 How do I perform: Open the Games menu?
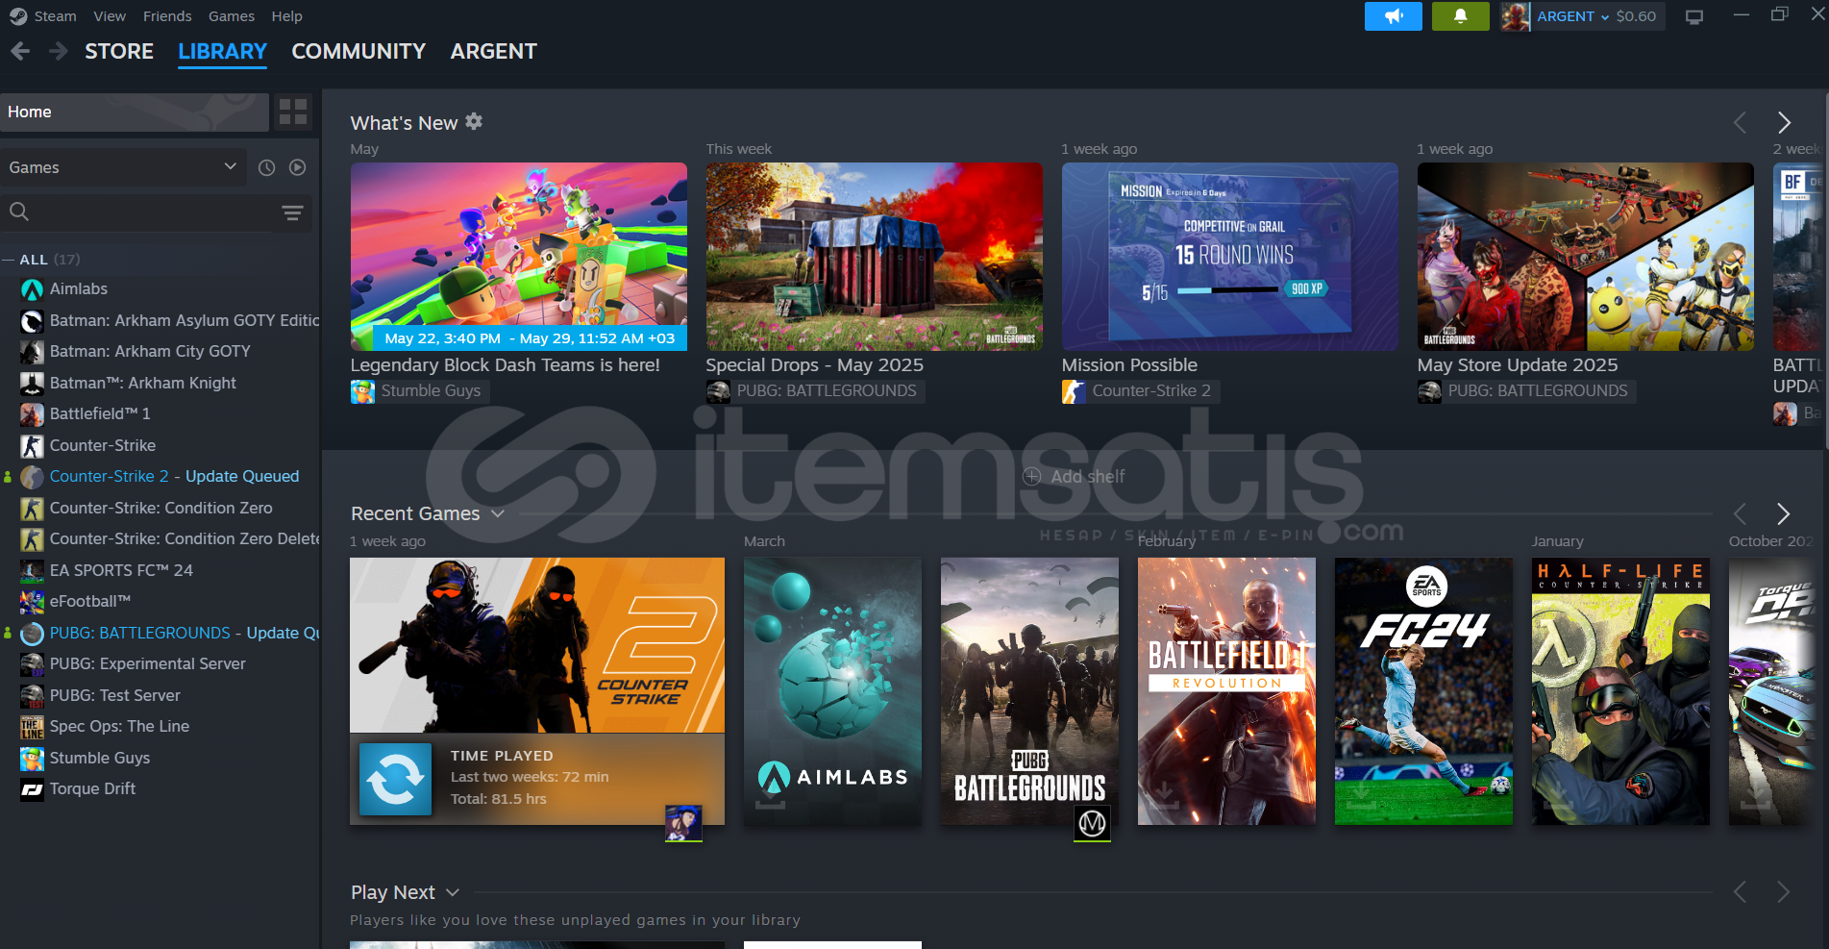(x=232, y=16)
